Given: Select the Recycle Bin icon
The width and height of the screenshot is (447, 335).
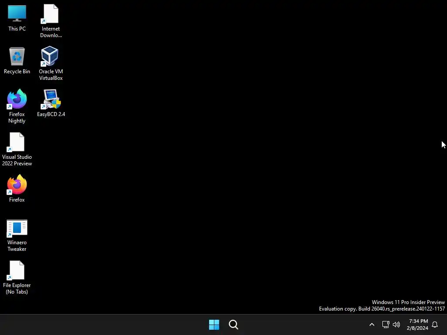Looking at the screenshot, I should point(17,56).
